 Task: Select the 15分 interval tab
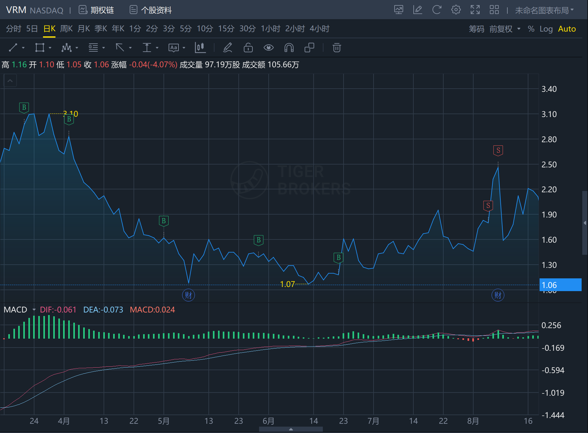226,29
